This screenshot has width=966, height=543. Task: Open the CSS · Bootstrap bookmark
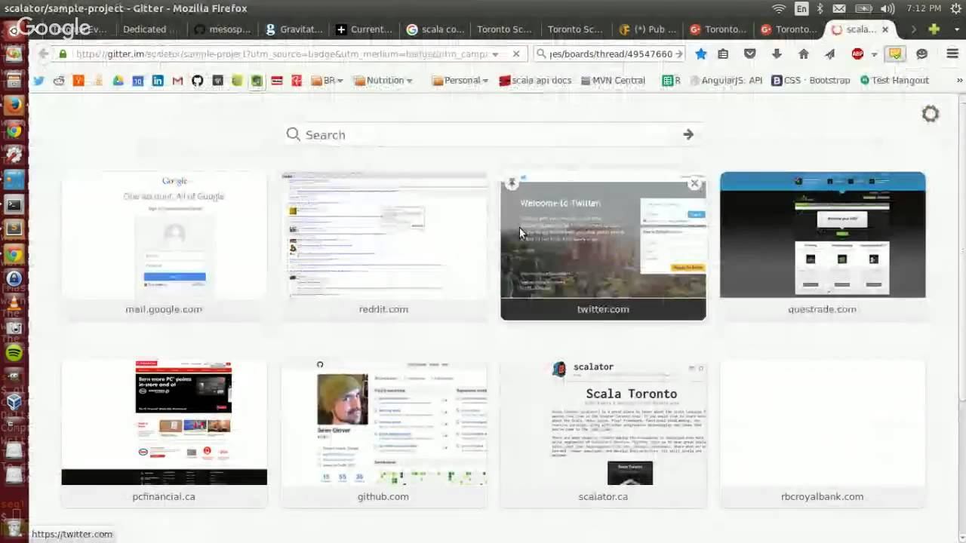[x=811, y=80]
